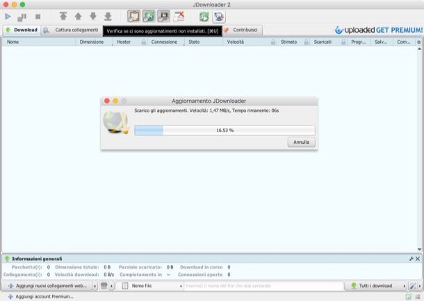
Task: Switch to the Download tab
Action: pos(22,30)
